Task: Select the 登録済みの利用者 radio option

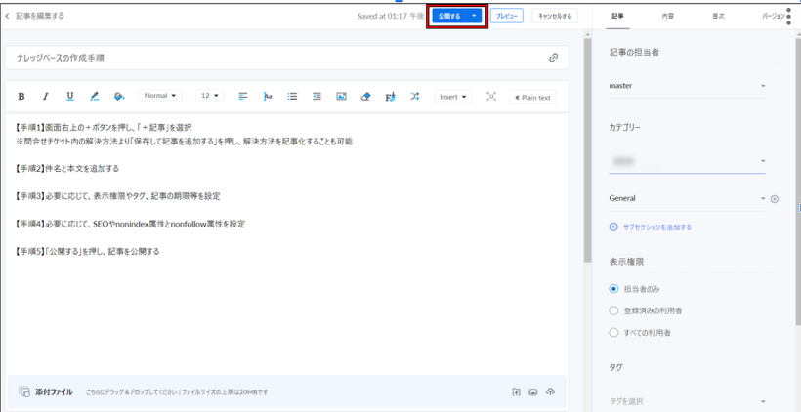Action: [613, 310]
